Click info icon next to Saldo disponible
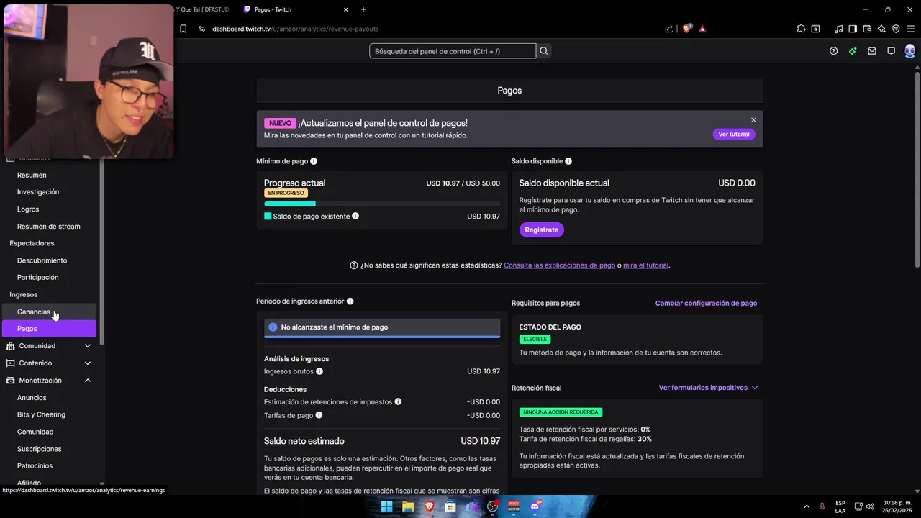 (x=568, y=161)
